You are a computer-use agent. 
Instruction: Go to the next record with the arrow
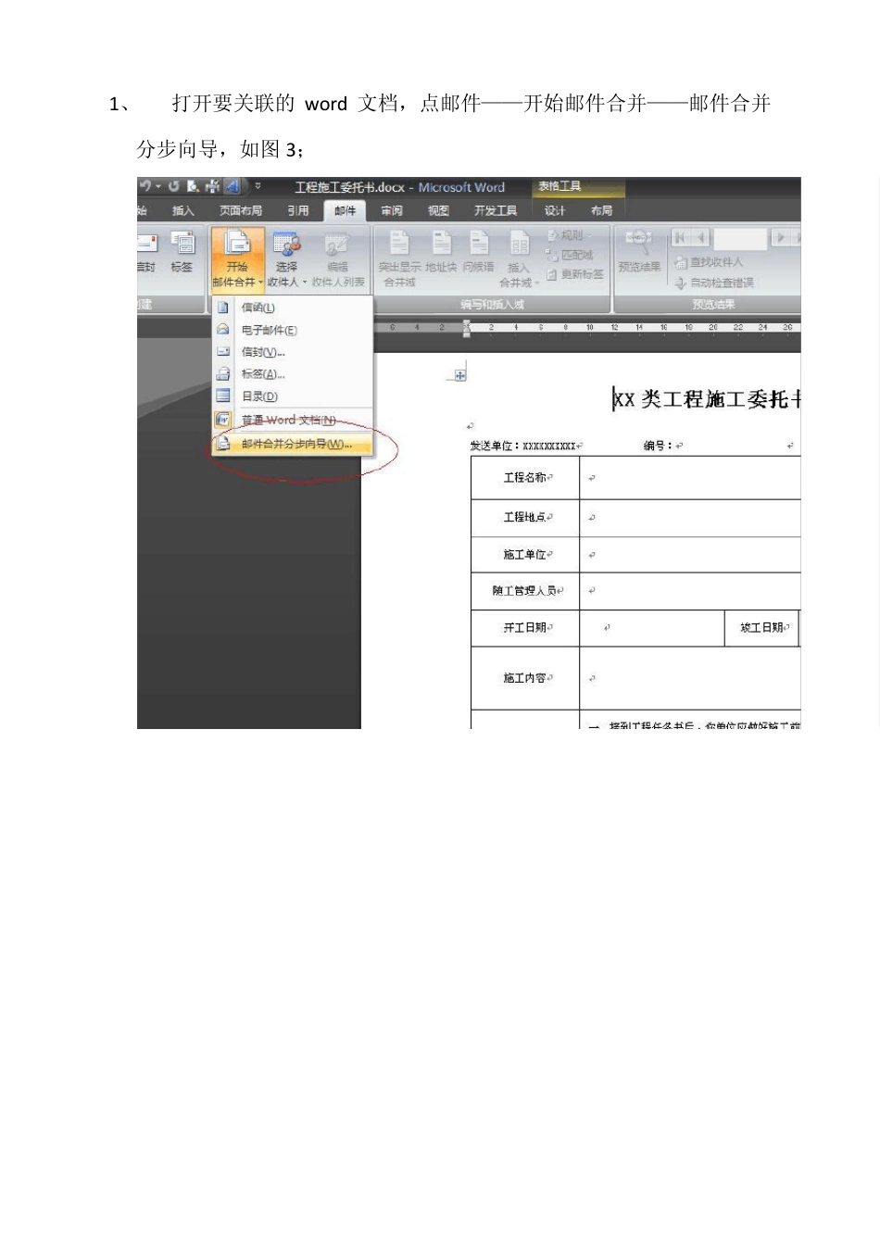[781, 238]
